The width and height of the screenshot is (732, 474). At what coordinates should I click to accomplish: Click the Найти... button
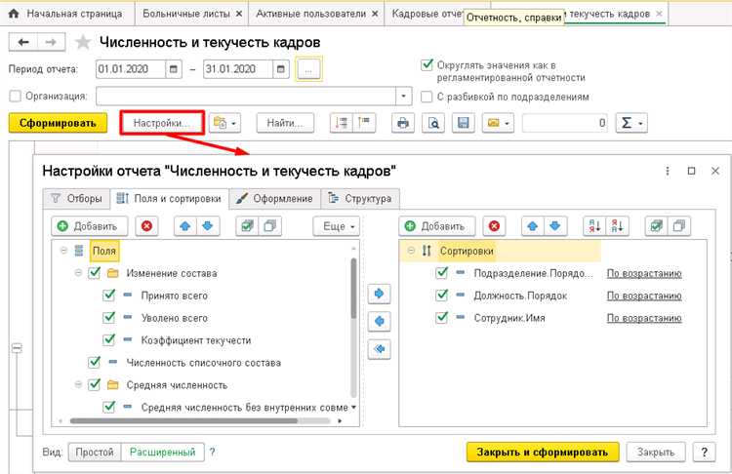click(x=285, y=123)
